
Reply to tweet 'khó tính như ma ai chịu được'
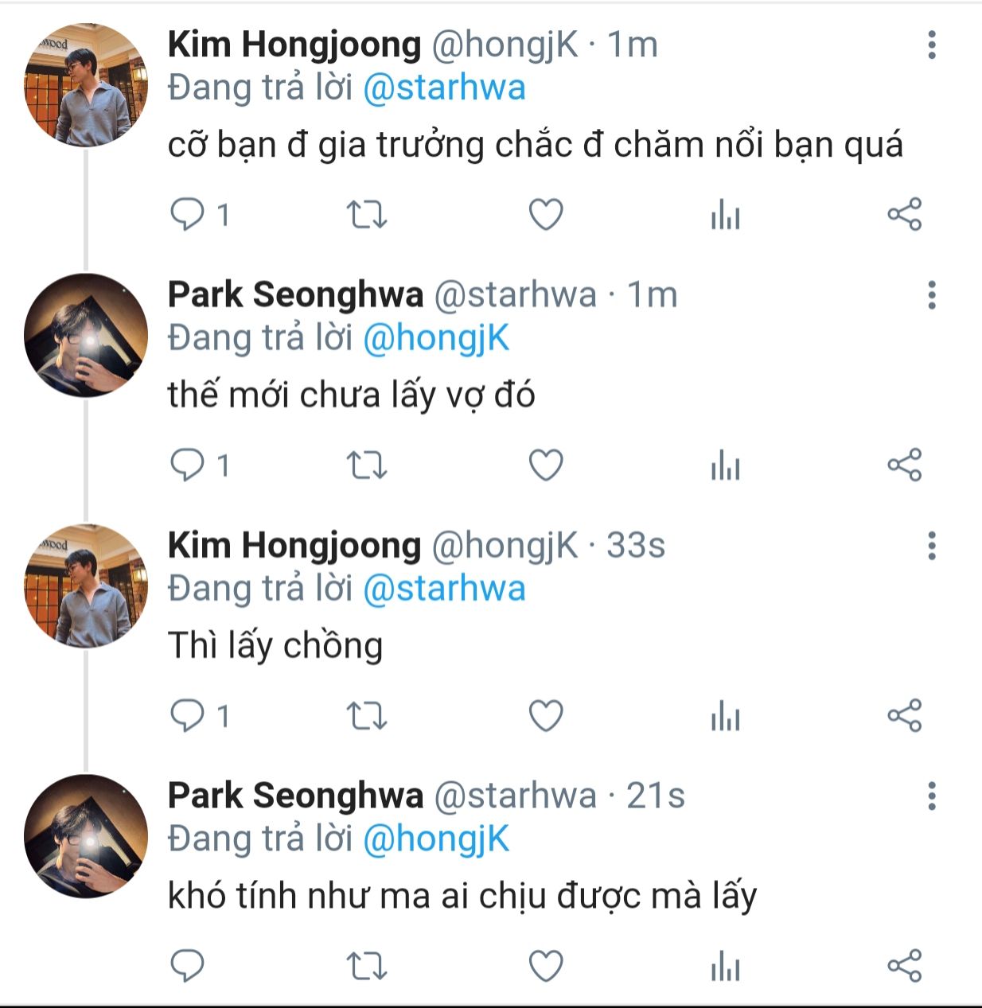pyautogui.click(x=188, y=966)
